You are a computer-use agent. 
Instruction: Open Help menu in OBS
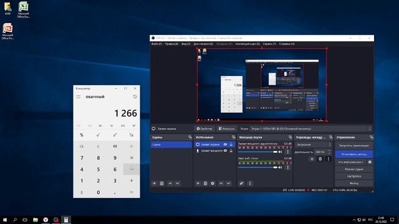coord(287,44)
